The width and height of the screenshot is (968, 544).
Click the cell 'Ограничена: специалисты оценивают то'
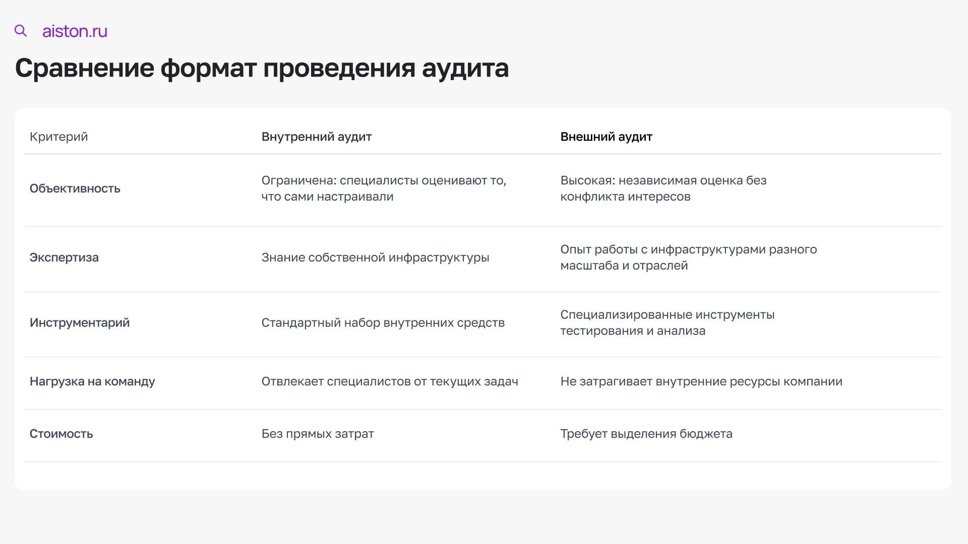(x=384, y=188)
